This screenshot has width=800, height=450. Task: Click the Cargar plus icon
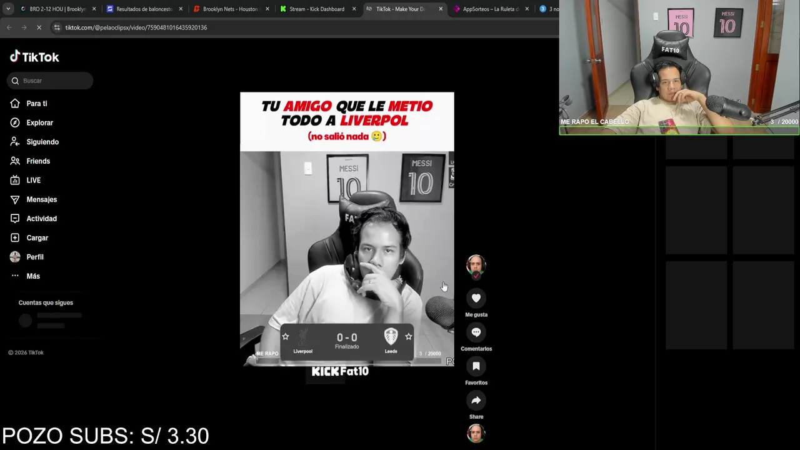point(15,238)
